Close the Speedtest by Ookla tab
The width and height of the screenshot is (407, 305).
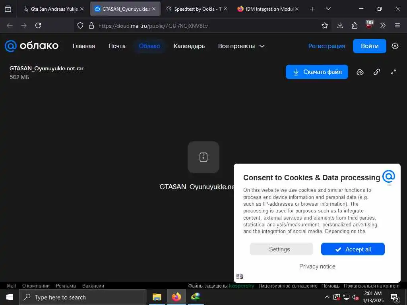click(x=225, y=9)
